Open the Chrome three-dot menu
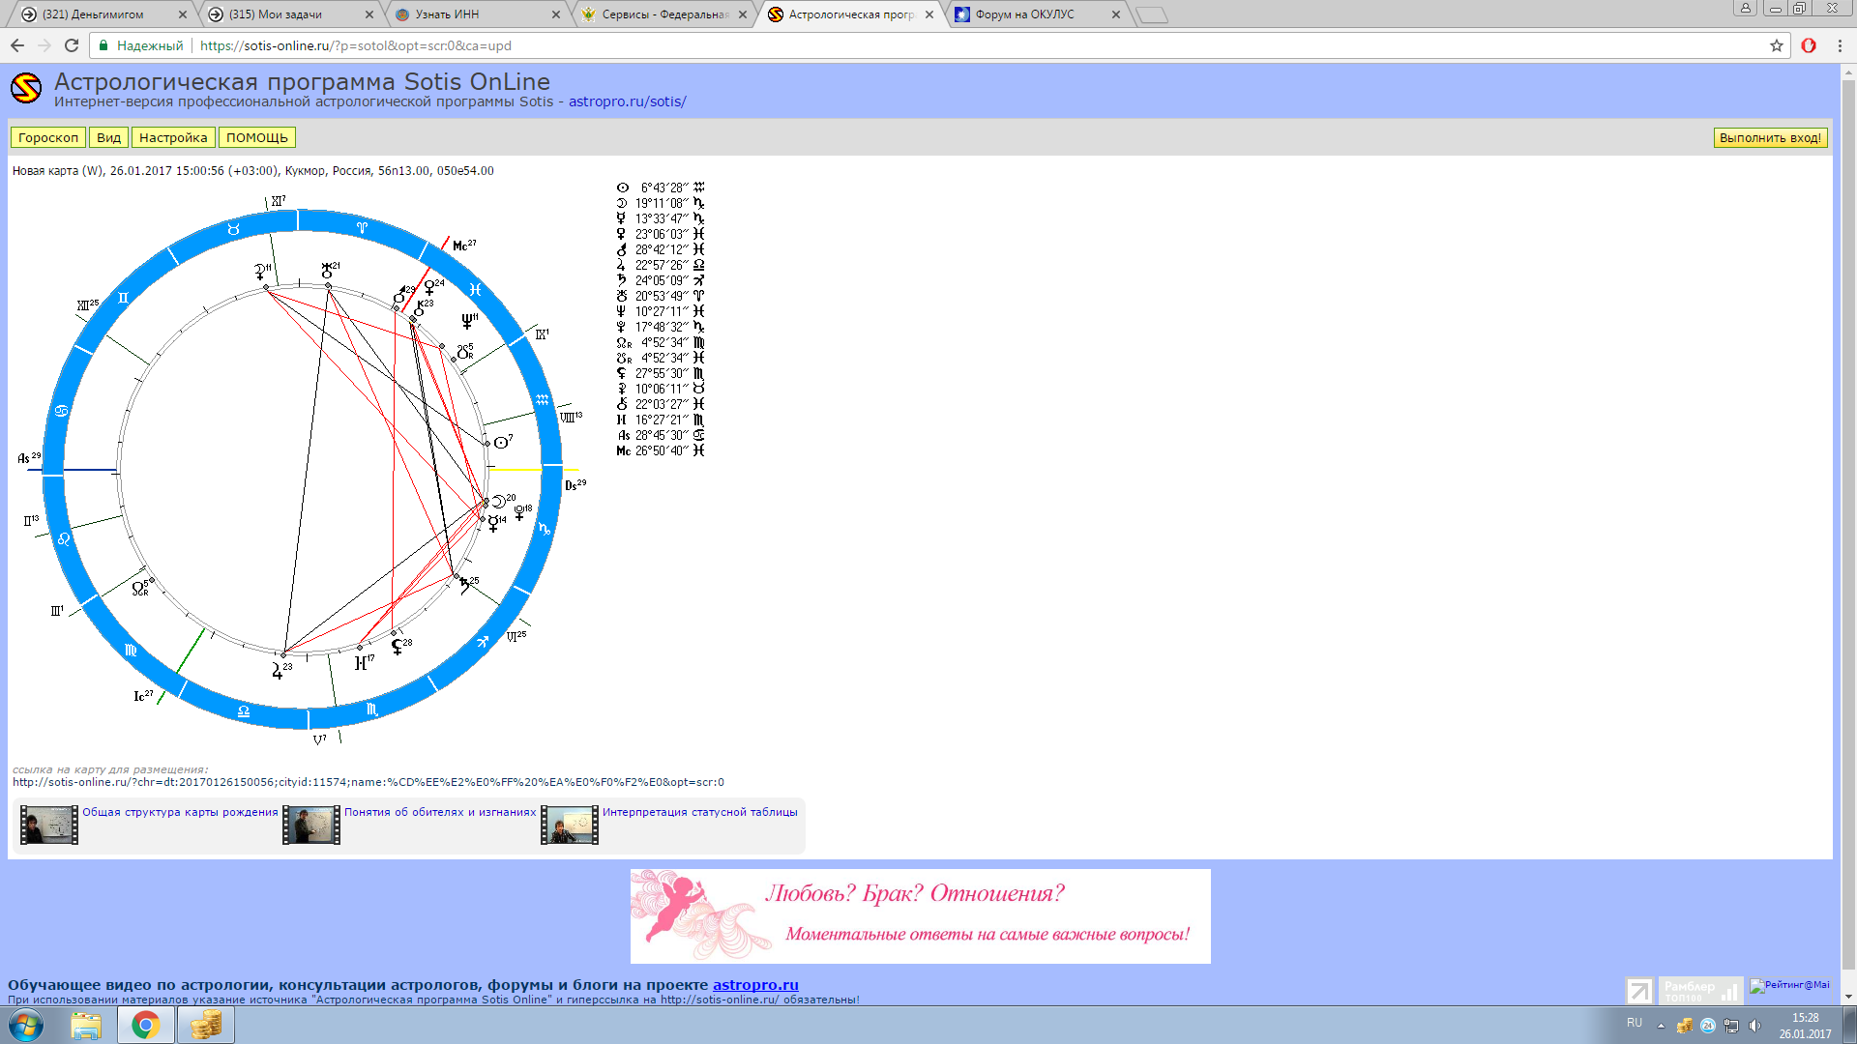The height and width of the screenshot is (1044, 1857). [1840, 45]
